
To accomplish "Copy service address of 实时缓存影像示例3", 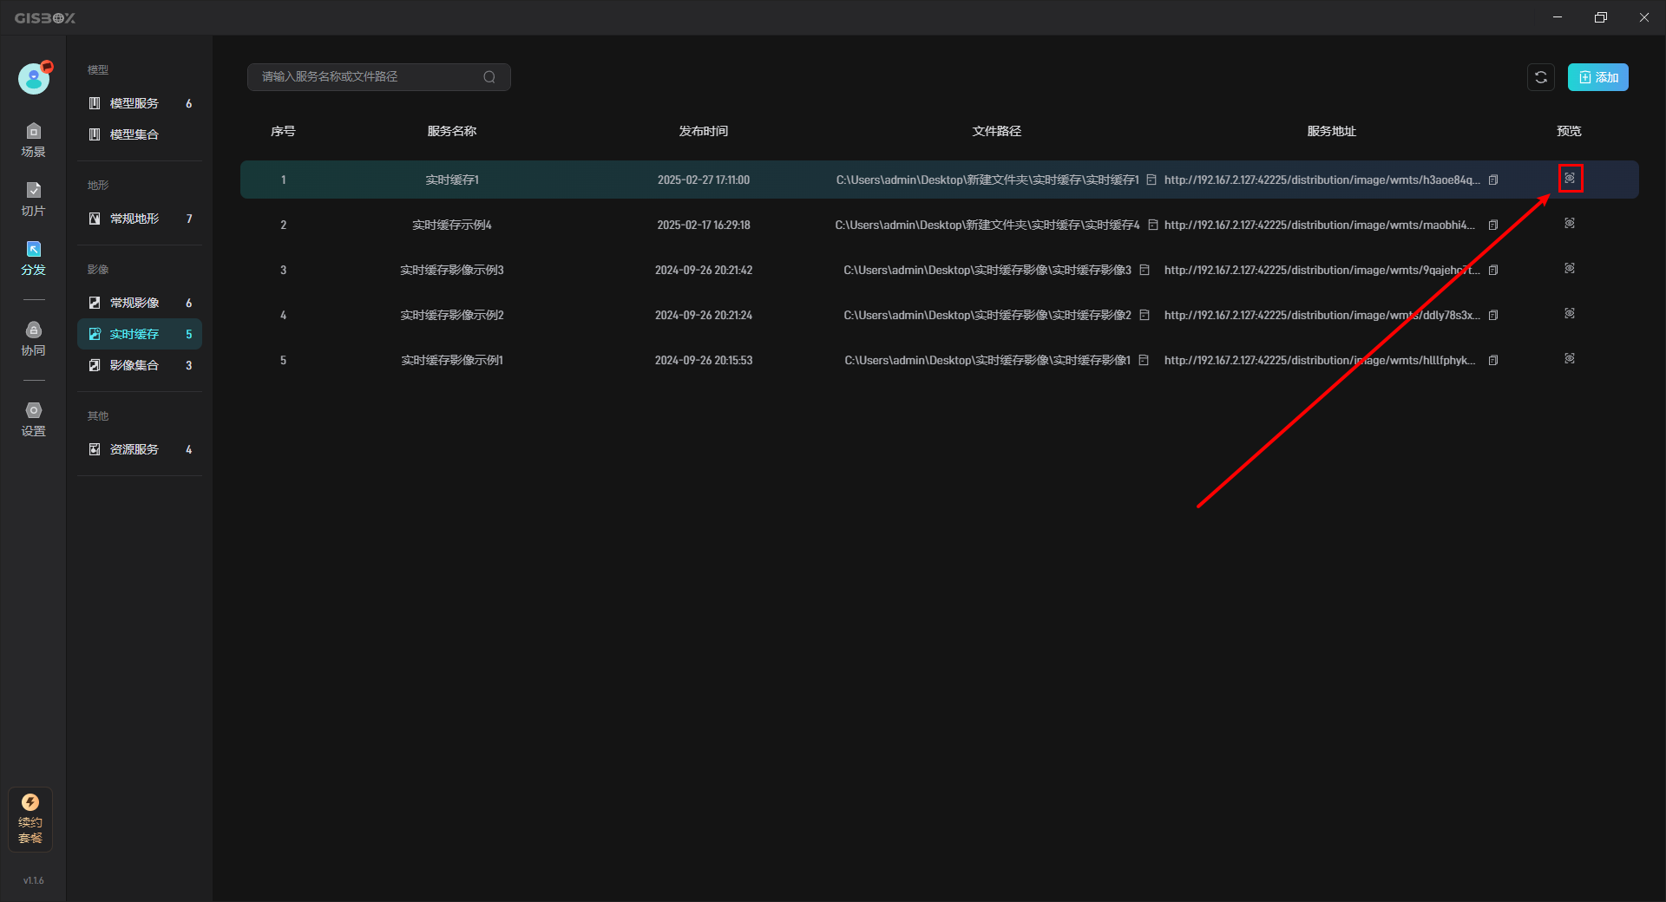I will coord(1493,270).
